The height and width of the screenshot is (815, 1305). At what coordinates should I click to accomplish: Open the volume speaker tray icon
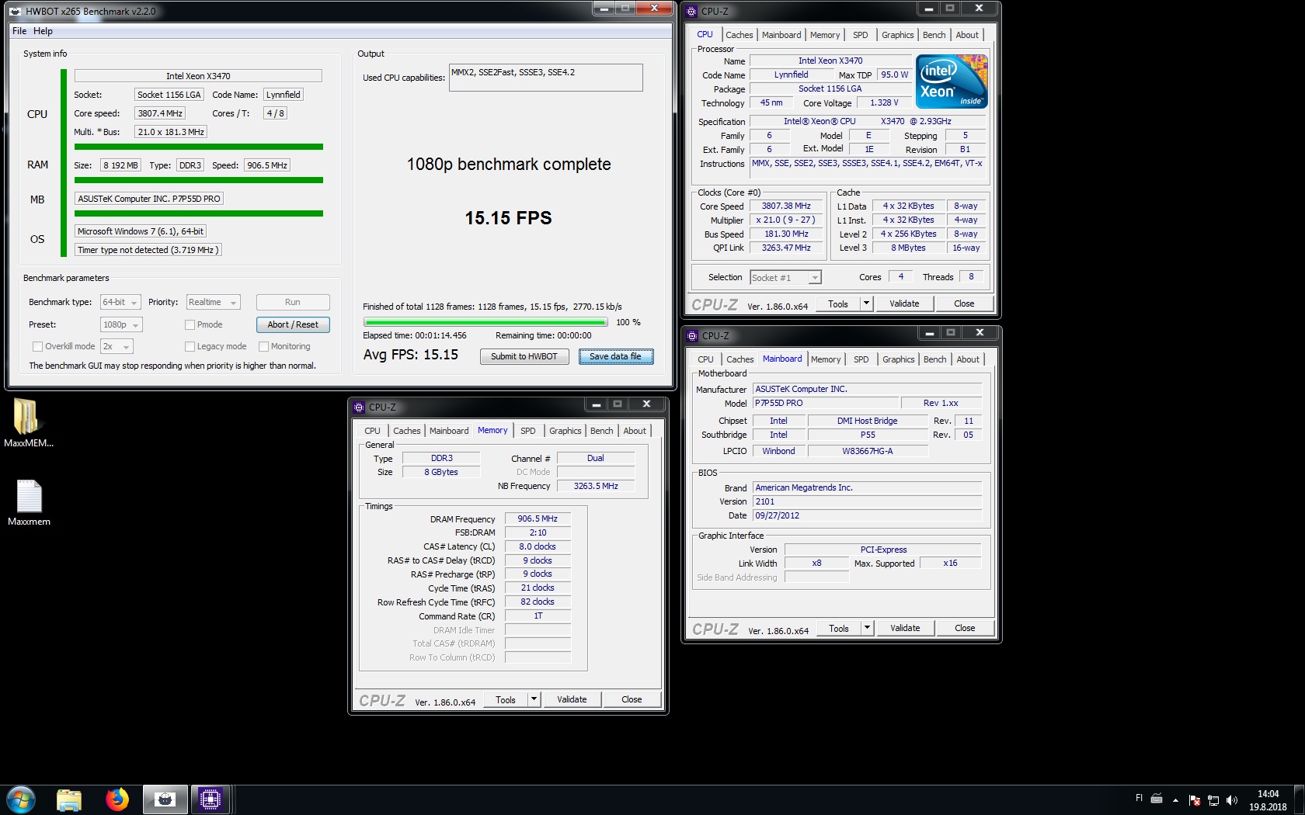tap(1231, 799)
